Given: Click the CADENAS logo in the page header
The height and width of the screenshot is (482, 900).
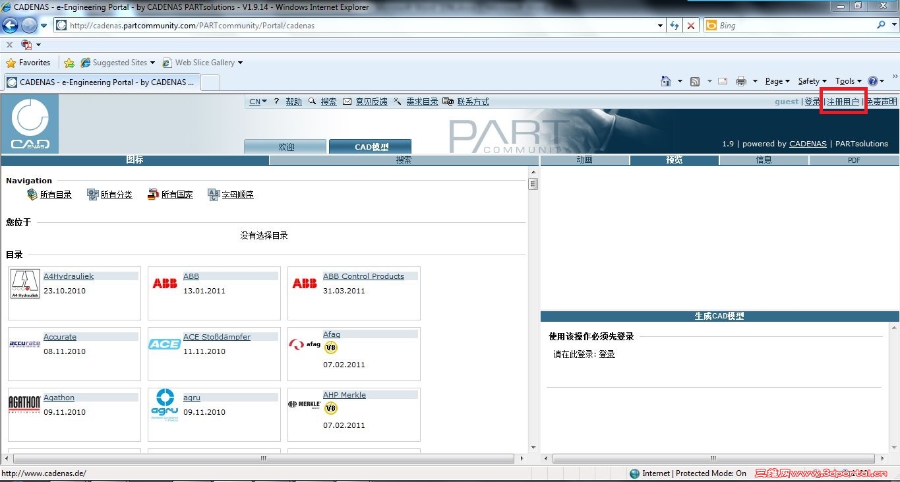Looking at the screenshot, I should click(x=30, y=123).
